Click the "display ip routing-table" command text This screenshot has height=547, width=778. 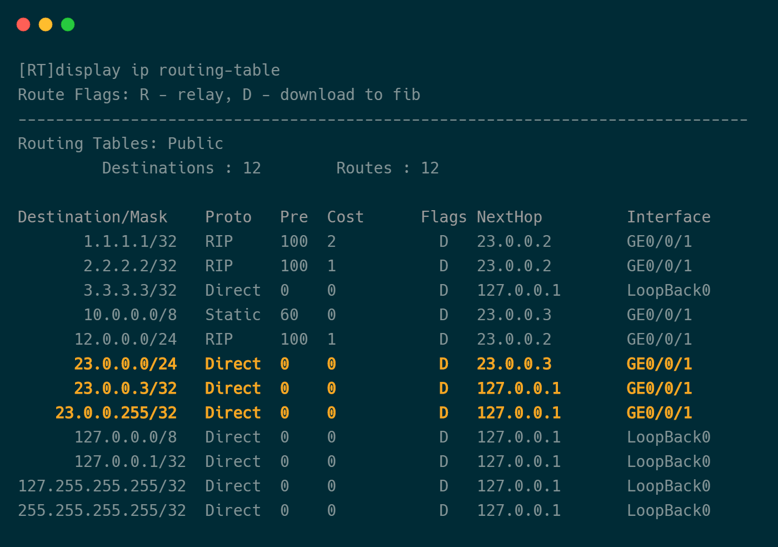point(167,71)
